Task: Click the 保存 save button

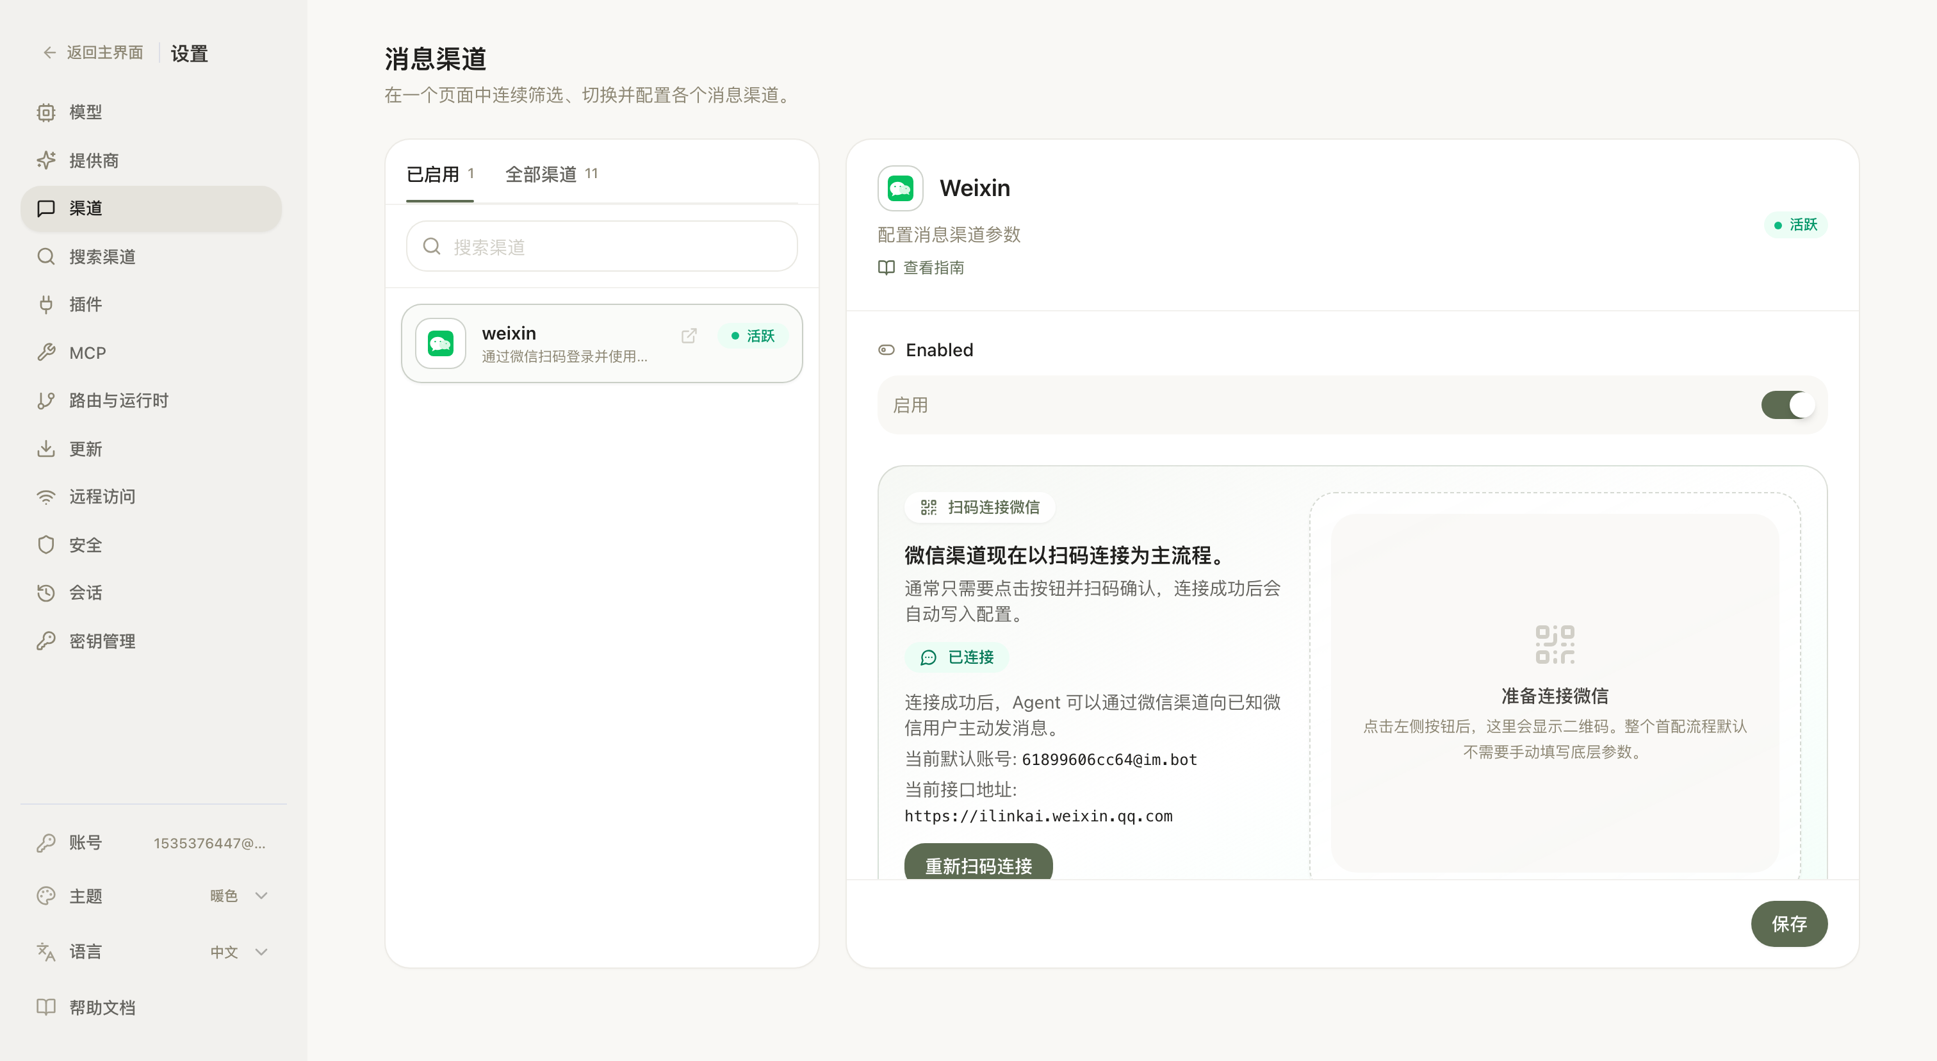Action: (1788, 923)
